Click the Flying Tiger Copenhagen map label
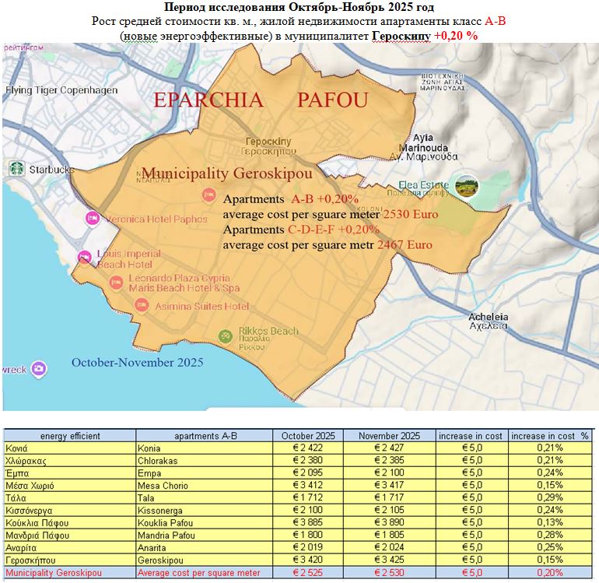The width and height of the screenshot is (599, 583). (61, 90)
